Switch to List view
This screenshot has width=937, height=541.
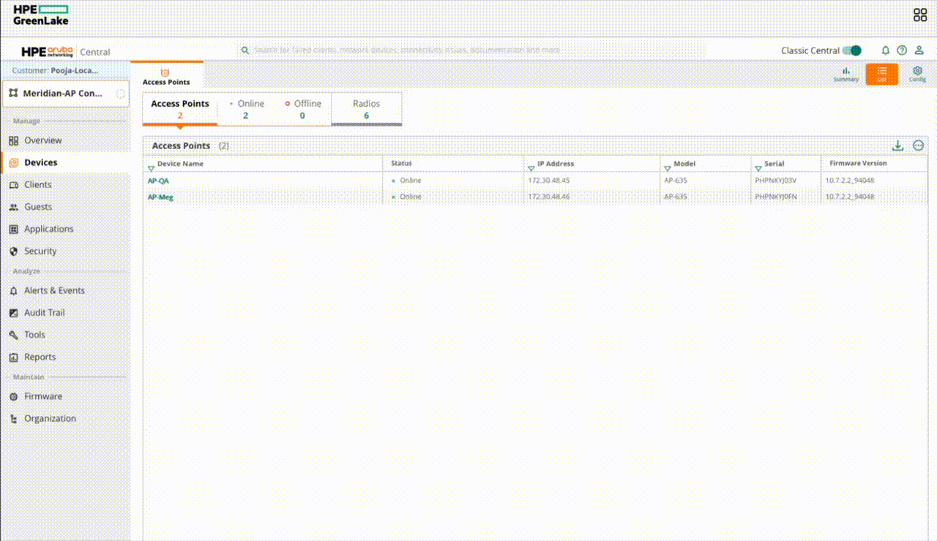point(882,74)
